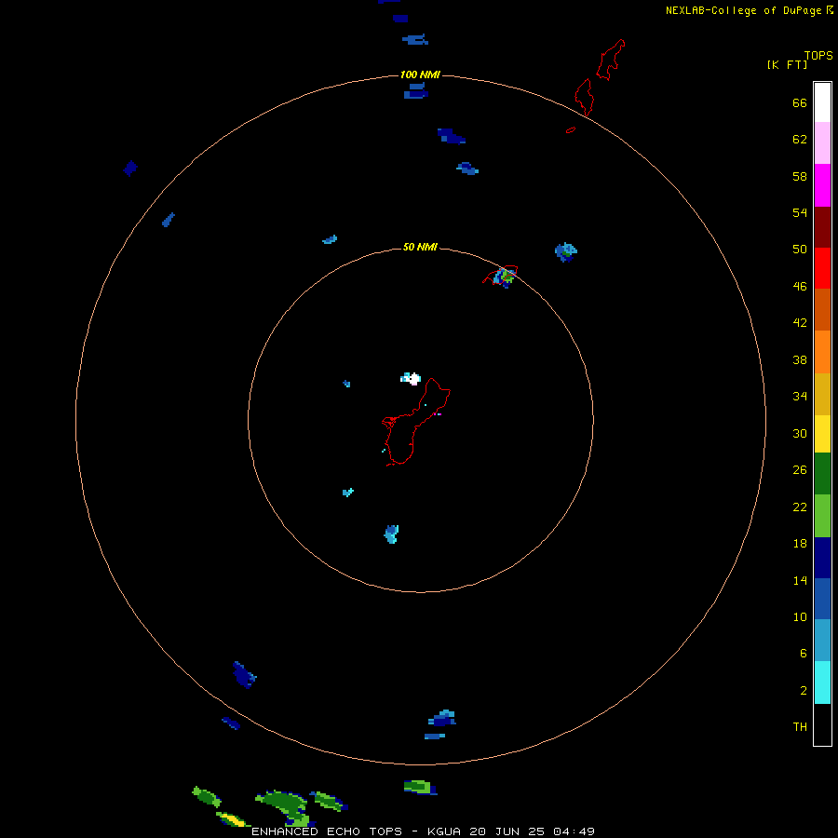Click the TOPS legend title
Screen dimensions: 838x838
pyautogui.click(x=818, y=56)
